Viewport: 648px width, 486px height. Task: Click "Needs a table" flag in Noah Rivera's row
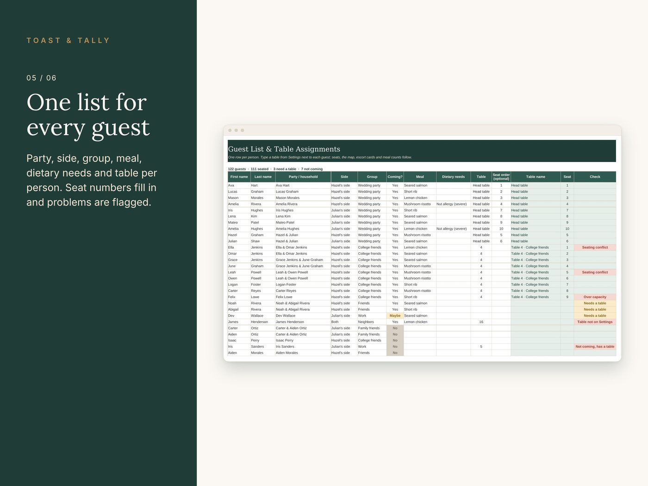[595, 303]
